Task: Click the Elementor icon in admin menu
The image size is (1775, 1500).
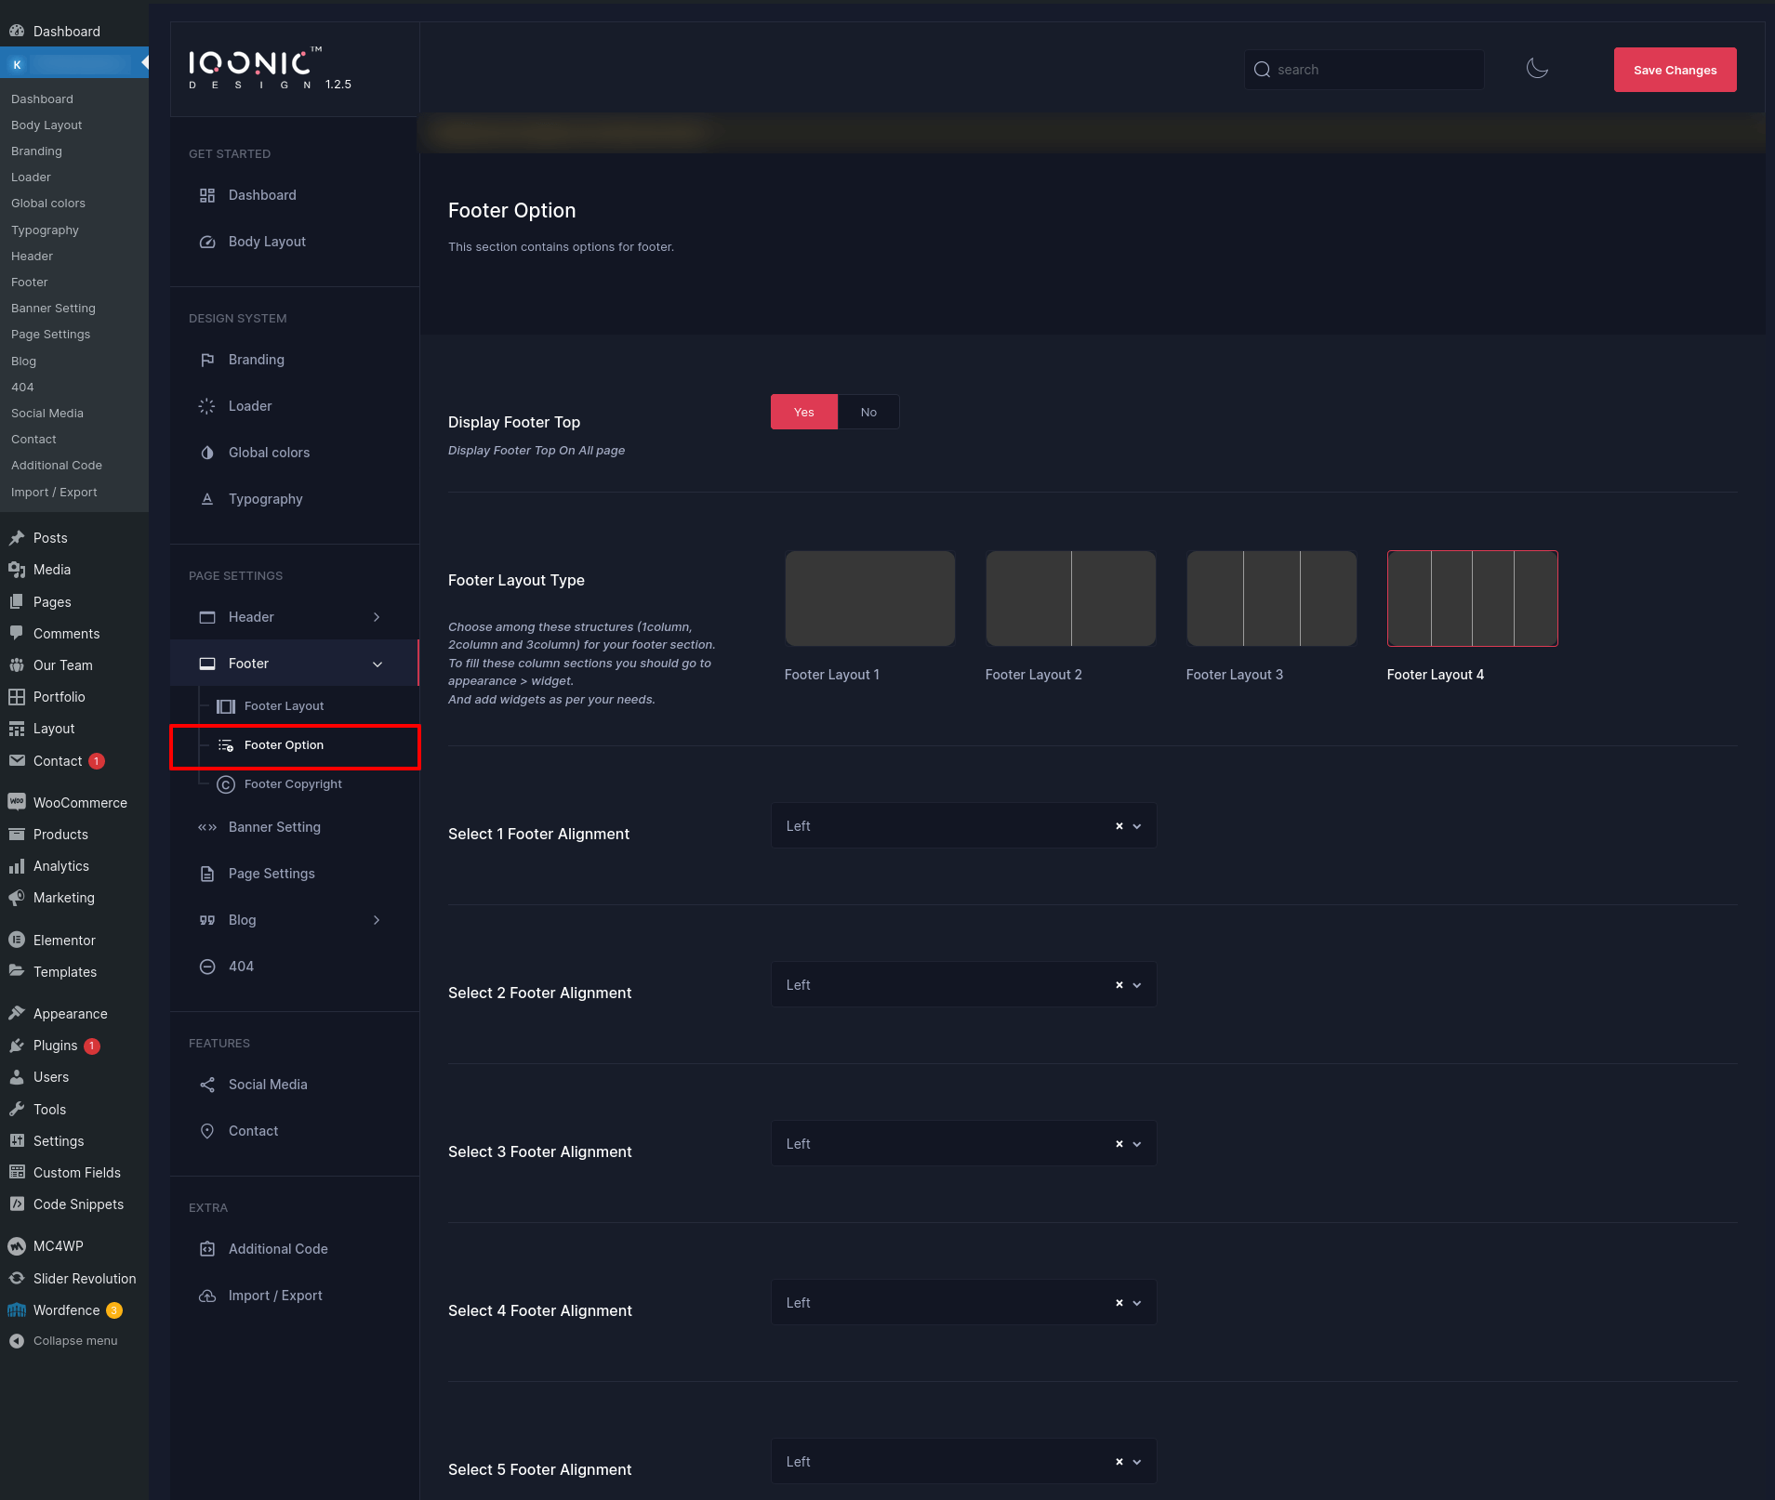Action: coord(17,940)
